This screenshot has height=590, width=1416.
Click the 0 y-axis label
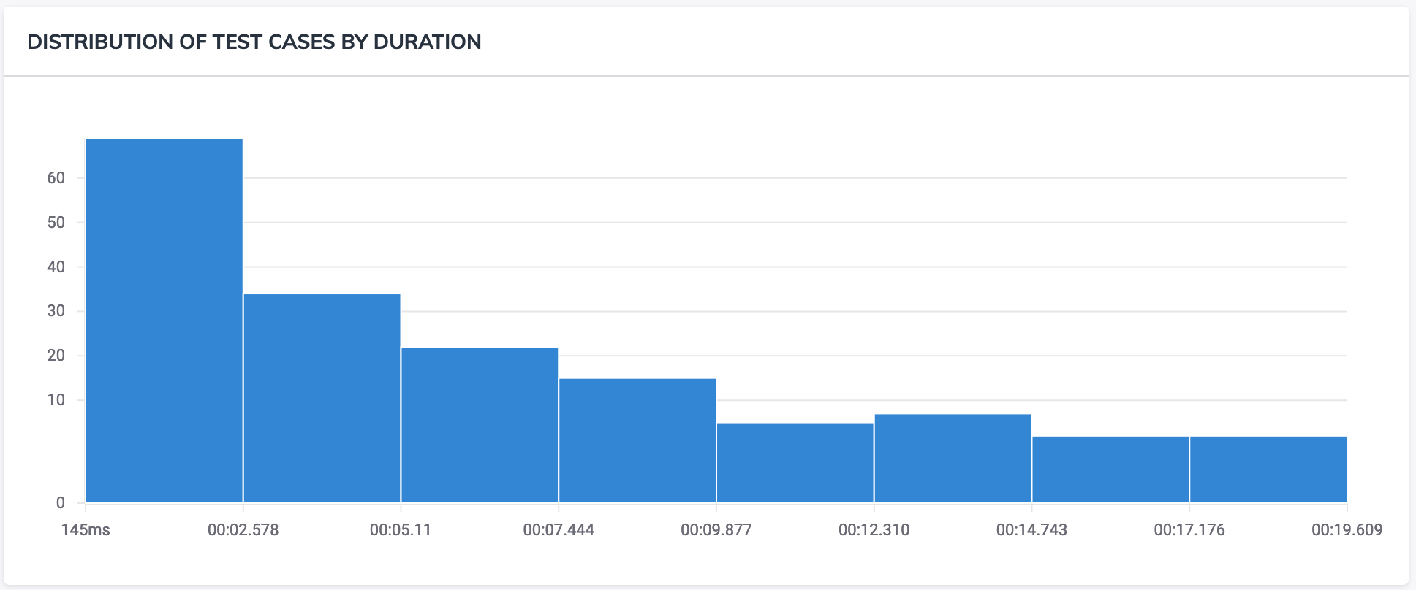coord(61,503)
